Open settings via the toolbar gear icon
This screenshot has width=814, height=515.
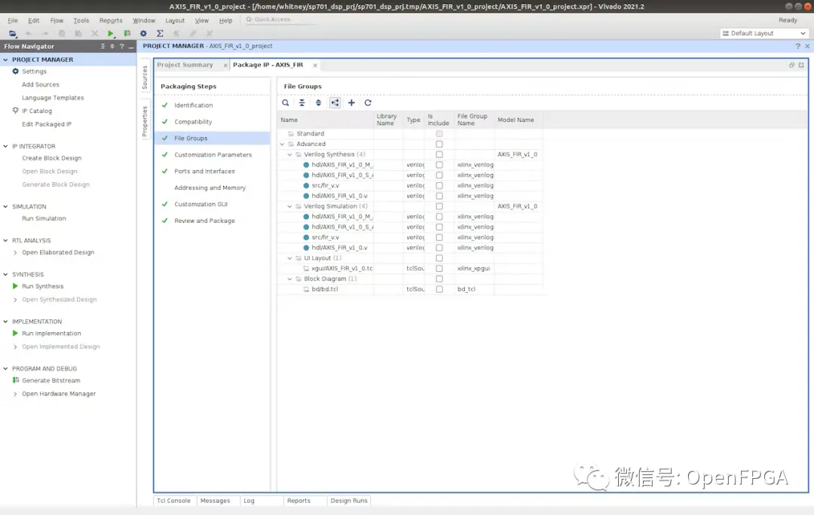coord(143,33)
